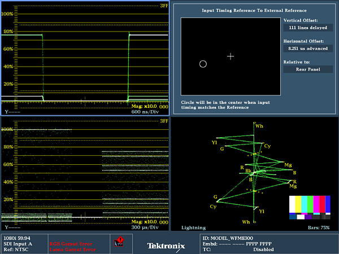
Task: Click the Bk center marker on Lightning display
Action: (249, 170)
